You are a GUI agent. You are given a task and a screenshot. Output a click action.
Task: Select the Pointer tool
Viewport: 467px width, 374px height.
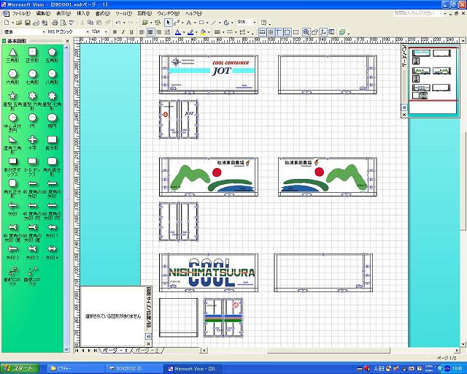[169, 23]
